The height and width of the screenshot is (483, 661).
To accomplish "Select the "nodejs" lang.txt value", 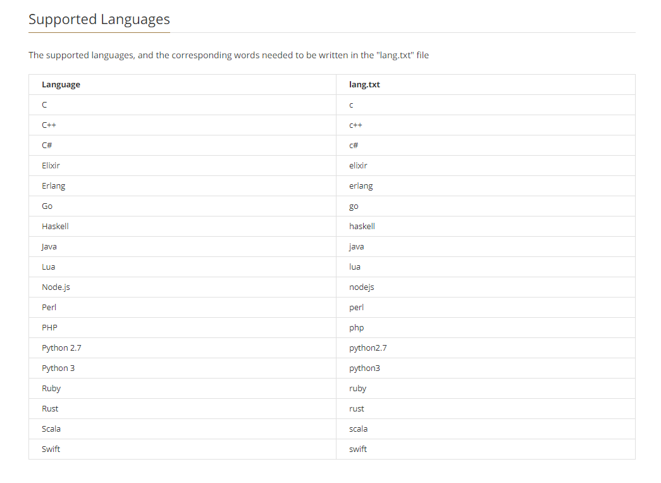I will click(x=362, y=287).
